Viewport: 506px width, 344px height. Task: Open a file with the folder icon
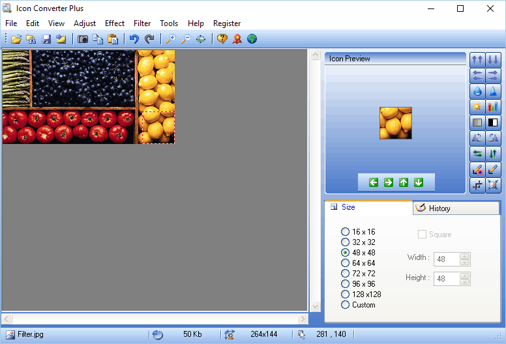point(16,39)
